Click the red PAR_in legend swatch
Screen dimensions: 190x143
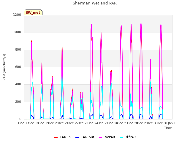coord(56,138)
